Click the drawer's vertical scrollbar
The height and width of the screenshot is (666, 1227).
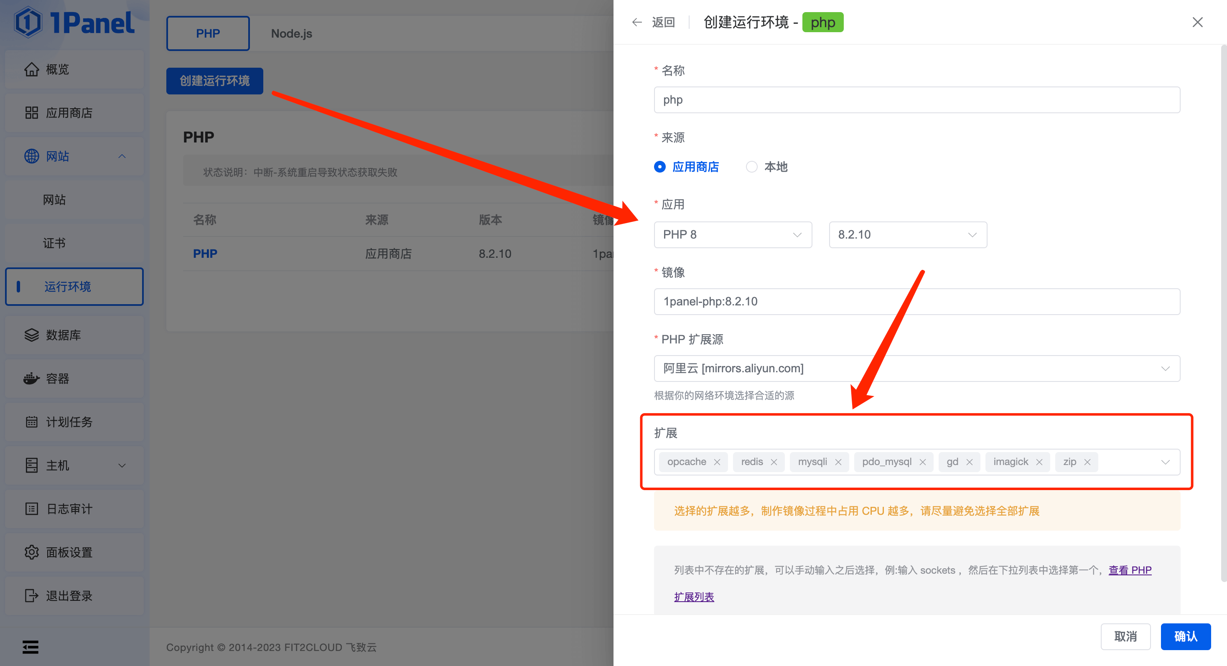point(1223,313)
